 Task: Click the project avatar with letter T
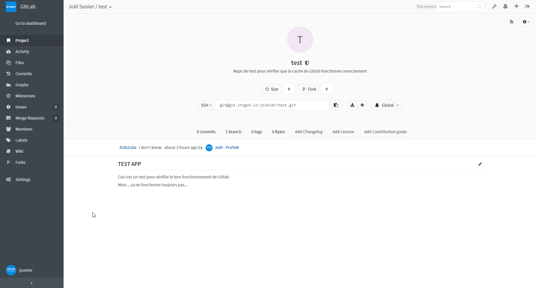[300, 40]
